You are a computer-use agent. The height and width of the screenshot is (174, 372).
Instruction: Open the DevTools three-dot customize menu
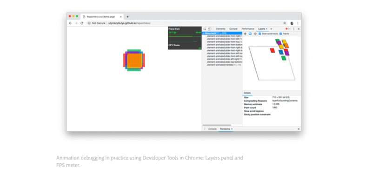293,29
